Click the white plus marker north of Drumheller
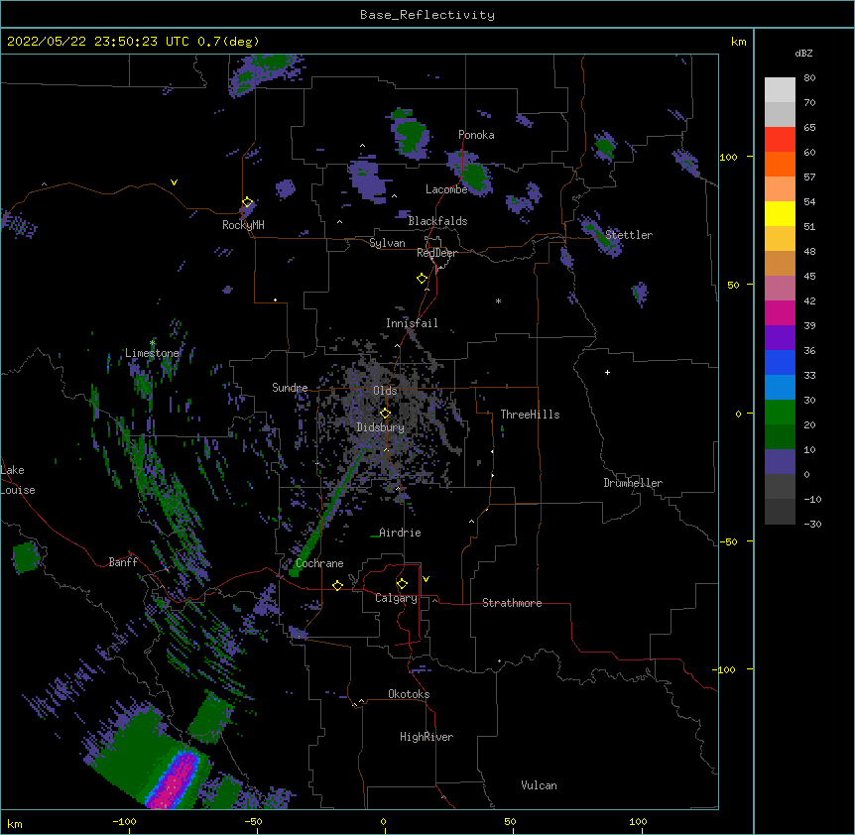855x835 pixels. pyautogui.click(x=607, y=372)
